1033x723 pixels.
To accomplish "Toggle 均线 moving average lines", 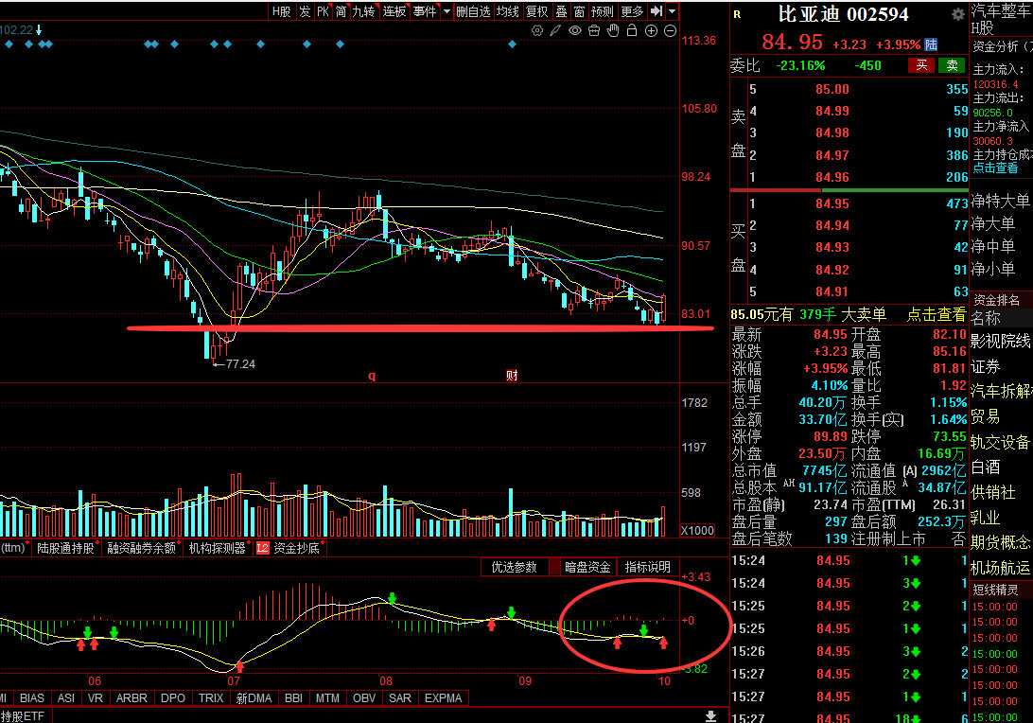I will (x=507, y=11).
